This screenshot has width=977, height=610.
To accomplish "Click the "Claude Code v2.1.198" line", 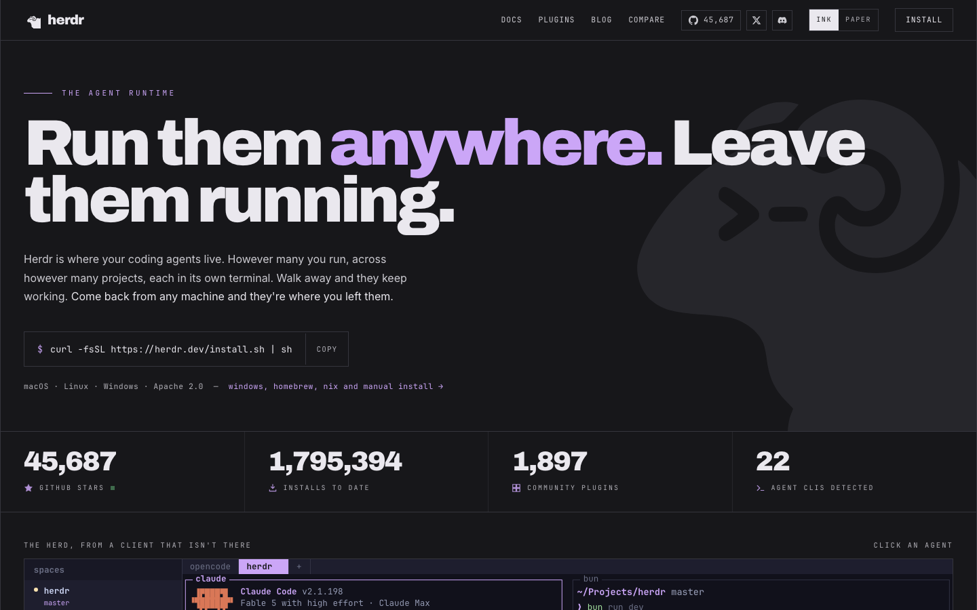I will pos(292,592).
